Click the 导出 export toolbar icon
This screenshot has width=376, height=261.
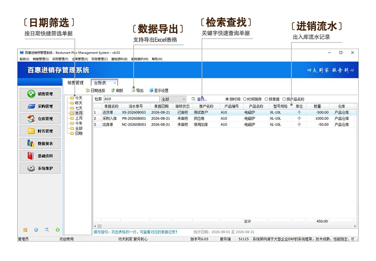138,90
